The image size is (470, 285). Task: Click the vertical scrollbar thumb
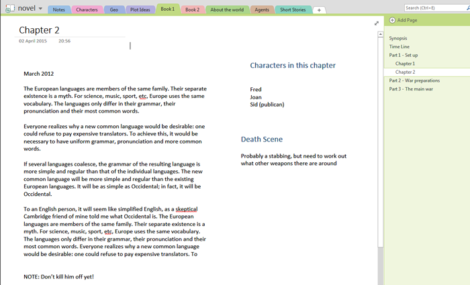coord(381,142)
